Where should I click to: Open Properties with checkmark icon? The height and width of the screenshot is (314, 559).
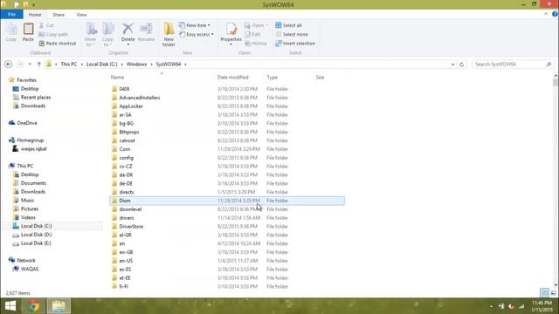pyautogui.click(x=231, y=32)
